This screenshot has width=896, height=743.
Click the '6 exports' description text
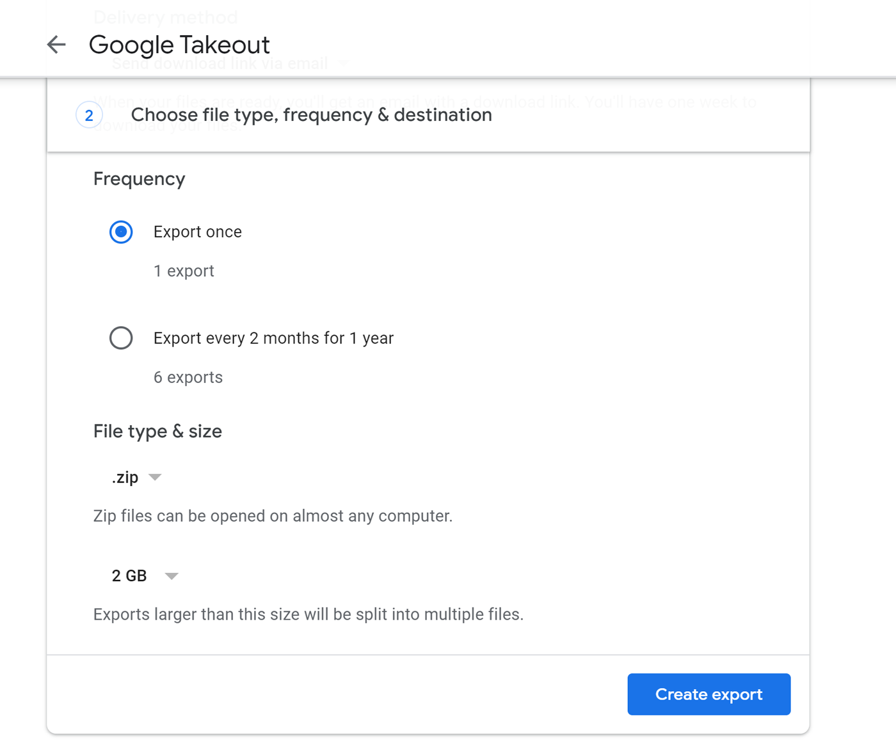pos(188,377)
